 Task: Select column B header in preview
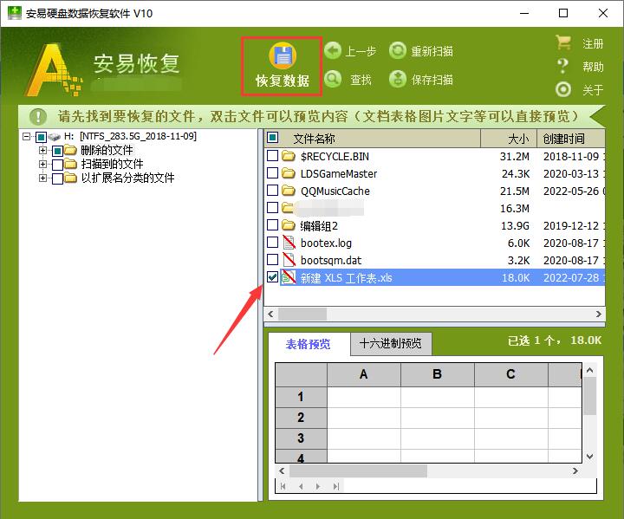438,374
